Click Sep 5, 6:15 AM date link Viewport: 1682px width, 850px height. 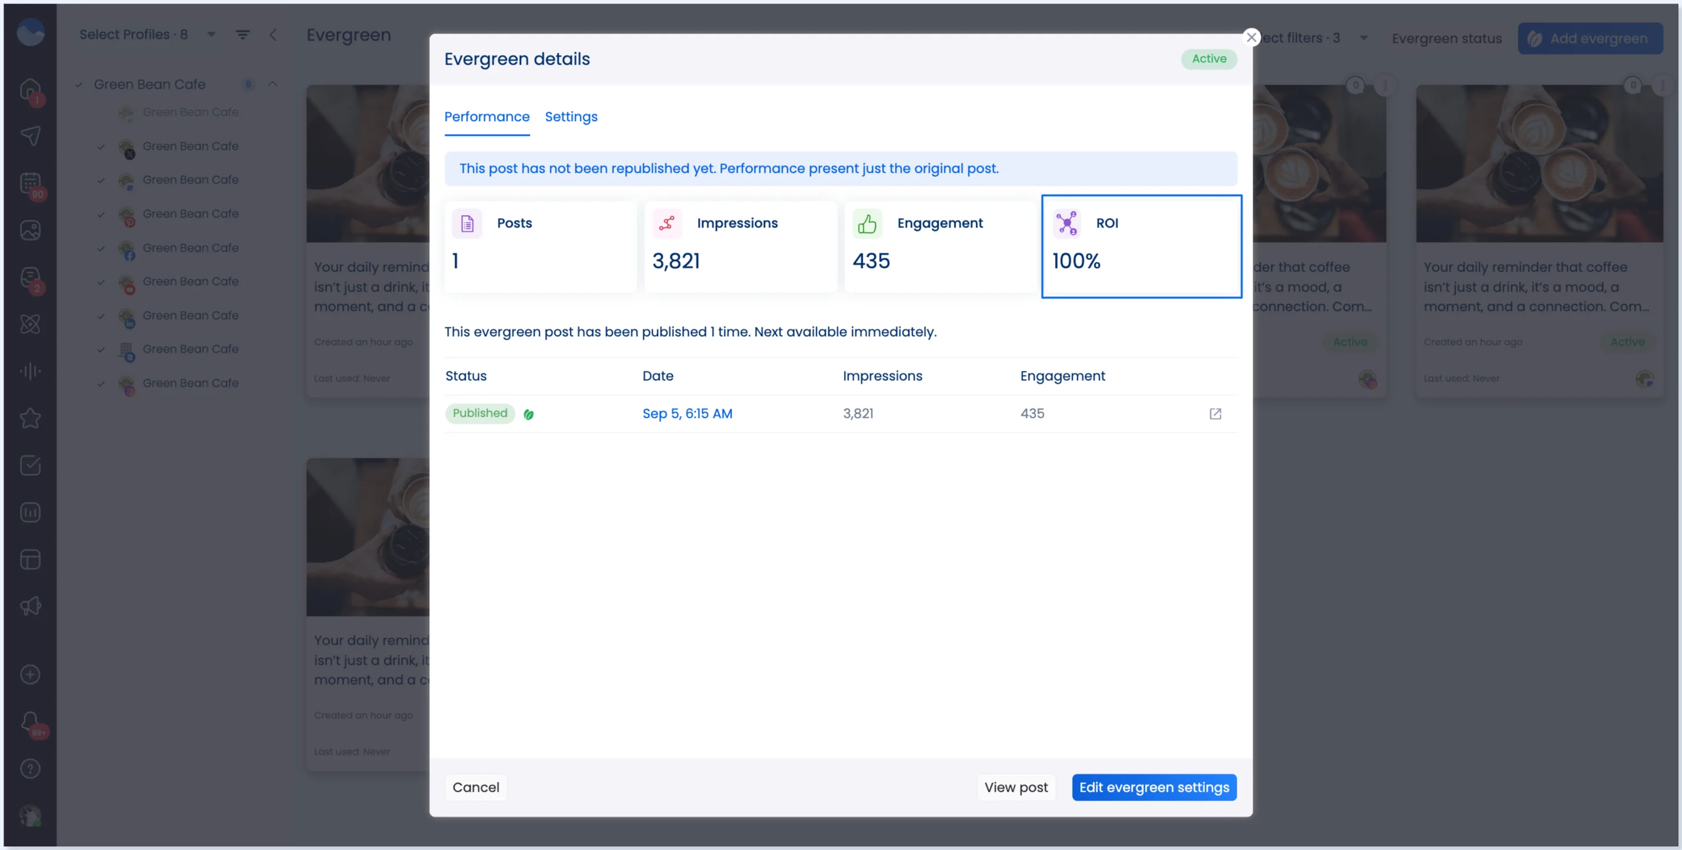pos(687,414)
